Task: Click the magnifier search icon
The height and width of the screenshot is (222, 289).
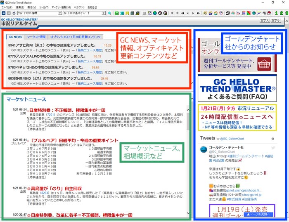Action: 109,13
